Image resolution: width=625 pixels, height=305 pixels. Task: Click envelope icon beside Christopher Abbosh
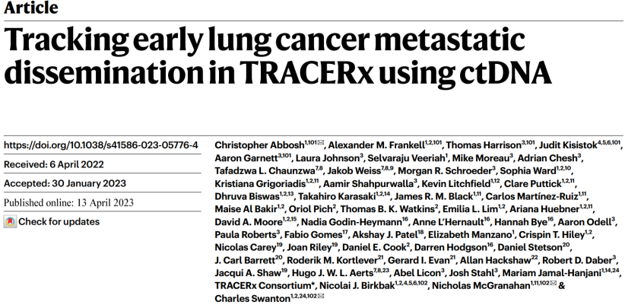click(322, 142)
